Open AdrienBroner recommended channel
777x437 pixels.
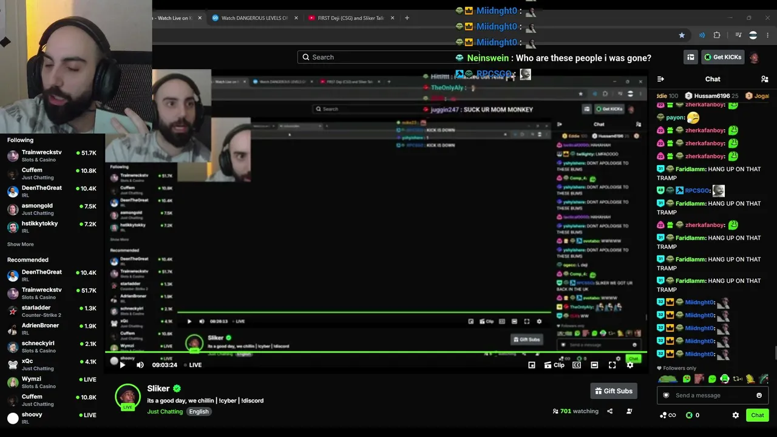[x=52, y=328]
